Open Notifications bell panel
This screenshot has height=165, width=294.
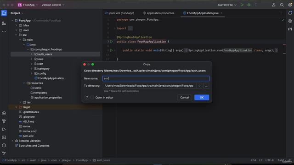pos(290,13)
